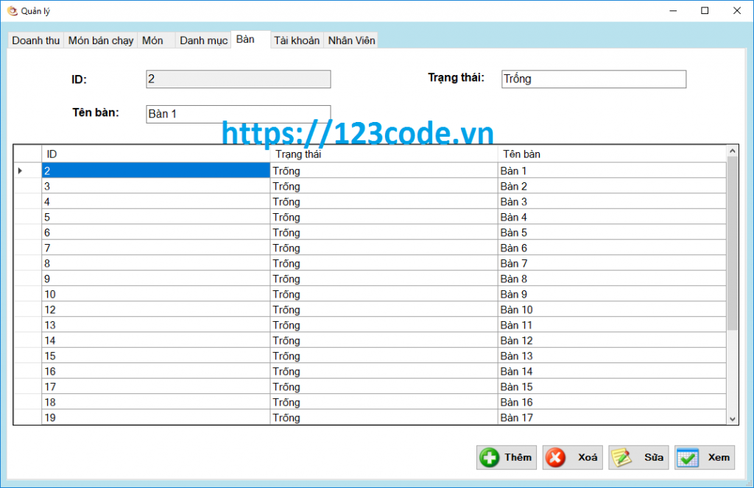Click the pencil icon on Sửa button
This screenshot has height=488, width=754.
tap(622, 457)
